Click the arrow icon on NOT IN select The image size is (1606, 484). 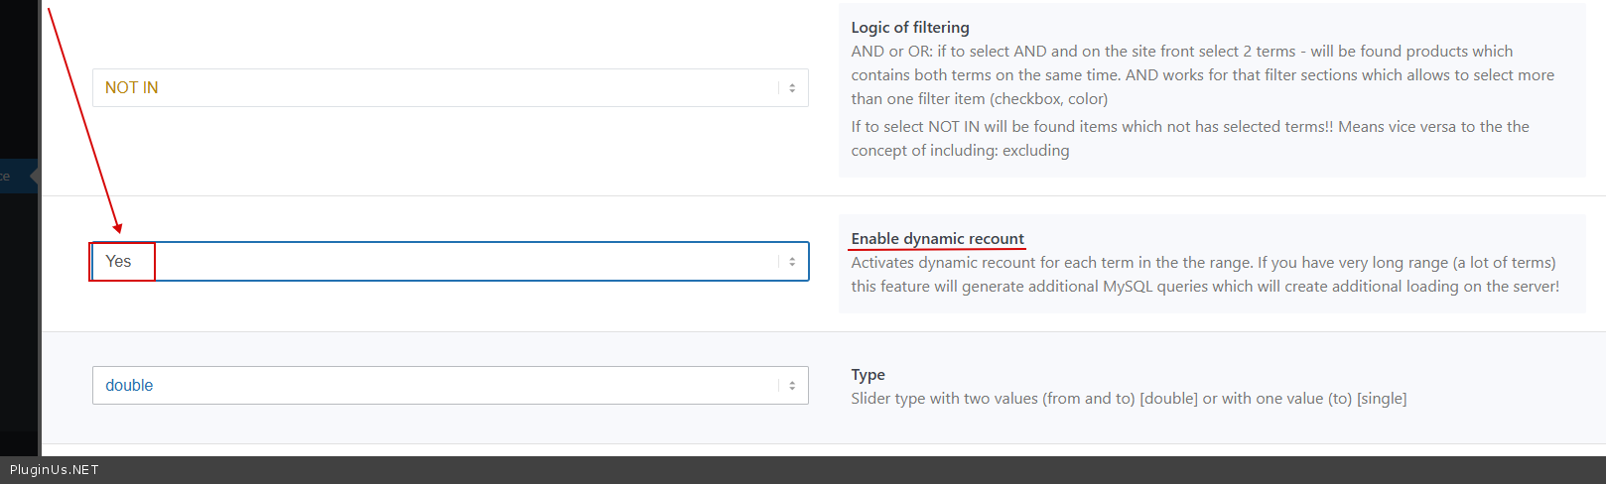pos(791,88)
